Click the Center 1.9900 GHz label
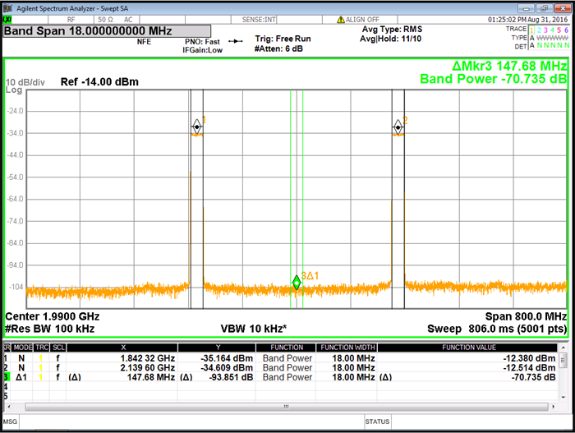Image resolution: width=575 pixels, height=433 pixels. point(52,316)
